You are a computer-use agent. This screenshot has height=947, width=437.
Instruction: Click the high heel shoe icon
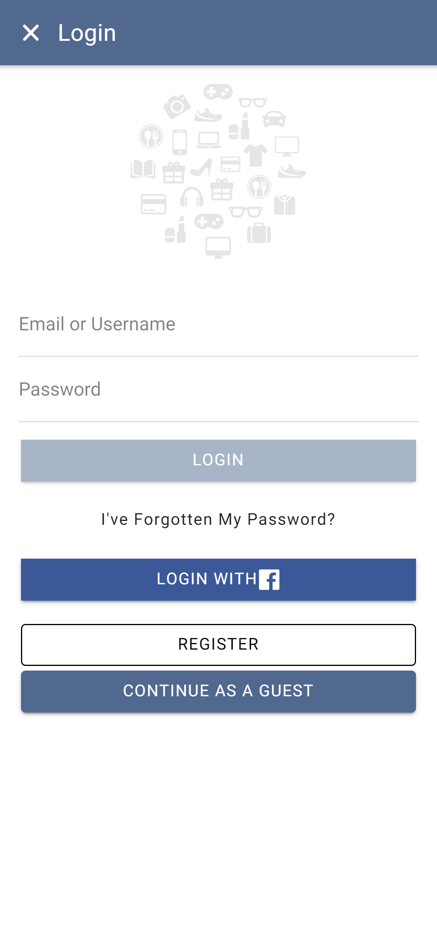click(x=202, y=168)
